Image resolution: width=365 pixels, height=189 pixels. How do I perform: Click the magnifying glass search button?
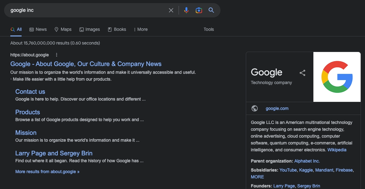click(x=211, y=10)
